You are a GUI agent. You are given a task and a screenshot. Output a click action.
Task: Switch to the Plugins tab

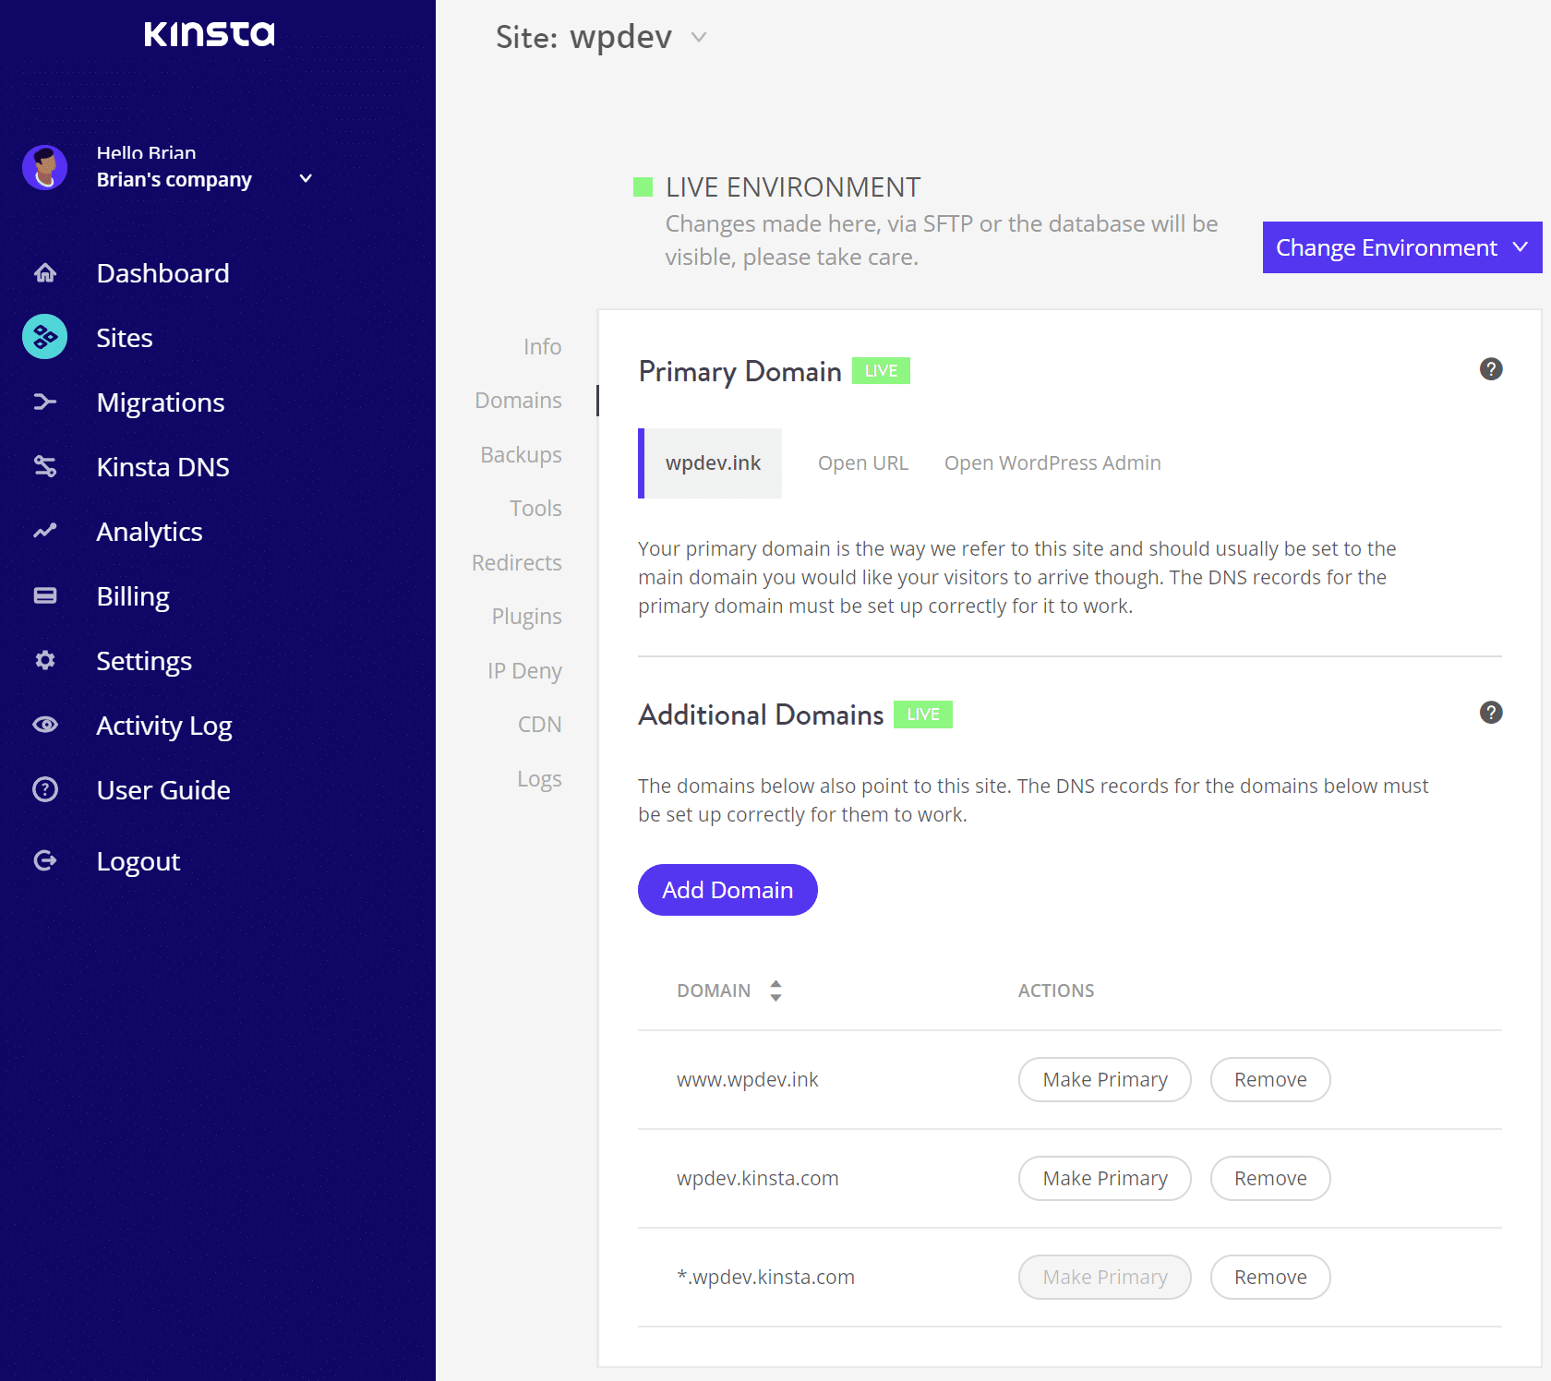(x=526, y=617)
